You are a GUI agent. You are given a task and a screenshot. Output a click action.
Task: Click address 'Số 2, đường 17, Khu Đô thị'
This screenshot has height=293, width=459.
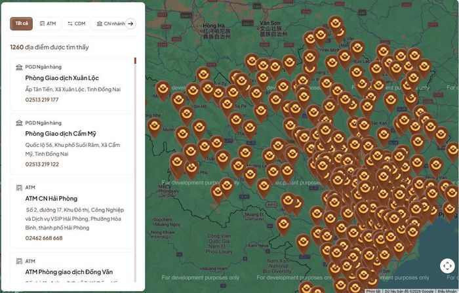(x=74, y=219)
